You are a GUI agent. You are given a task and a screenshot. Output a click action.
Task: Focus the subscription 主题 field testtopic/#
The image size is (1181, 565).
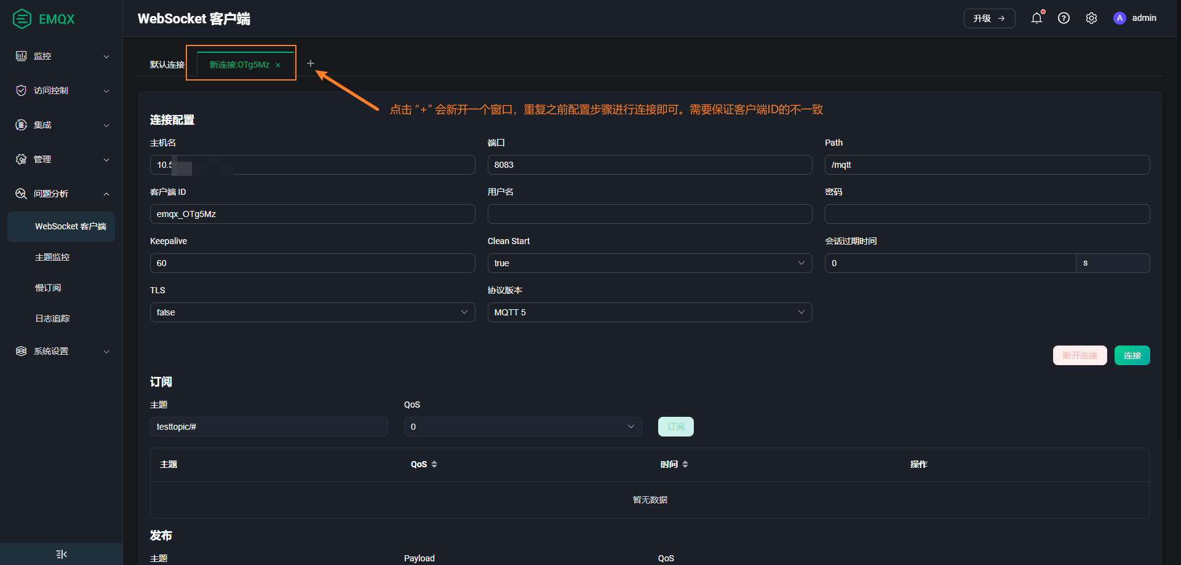coord(269,427)
